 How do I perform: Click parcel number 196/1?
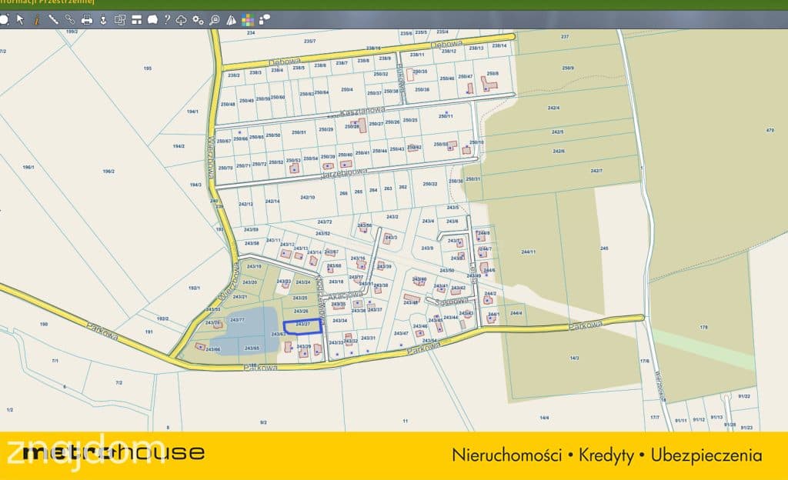28,167
